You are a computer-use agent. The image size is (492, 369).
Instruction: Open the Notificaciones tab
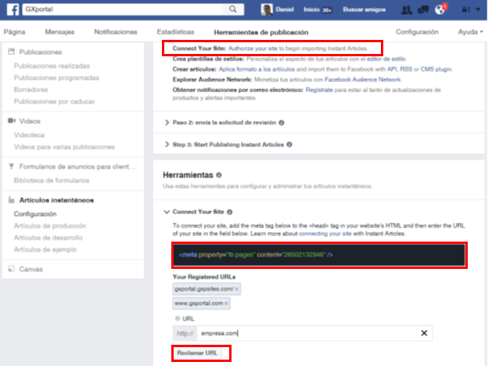[x=116, y=32]
